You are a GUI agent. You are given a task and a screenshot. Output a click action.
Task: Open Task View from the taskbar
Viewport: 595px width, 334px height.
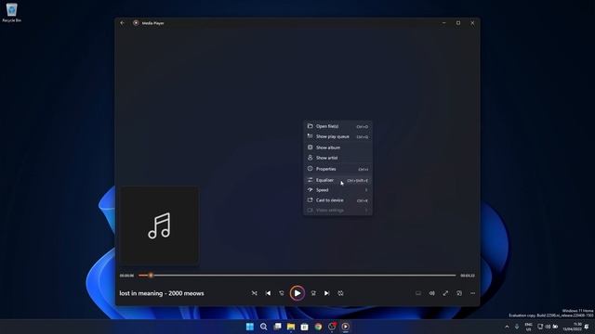point(277,327)
